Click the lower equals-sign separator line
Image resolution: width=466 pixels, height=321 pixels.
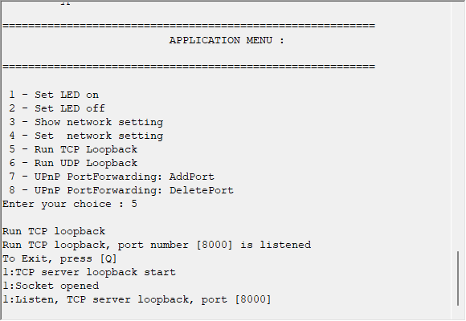(x=189, y=67)
